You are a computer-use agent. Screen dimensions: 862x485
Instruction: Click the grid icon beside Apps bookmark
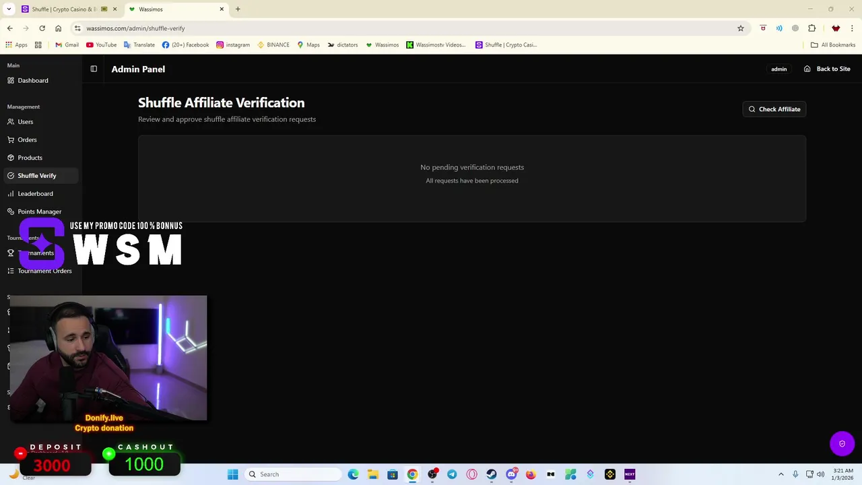click(x=38, y=45)
